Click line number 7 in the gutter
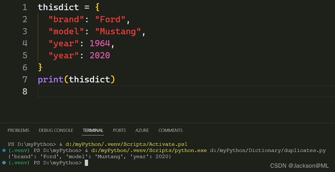Viewport: 335px width, 172px height. coord(25,79)
